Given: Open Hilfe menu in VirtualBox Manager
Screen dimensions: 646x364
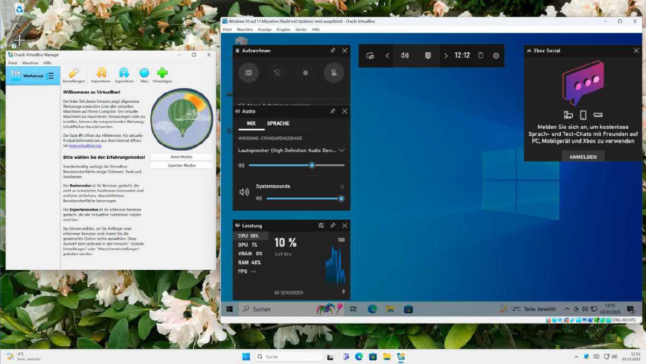Looking at the screenshot, I should 47,63.
